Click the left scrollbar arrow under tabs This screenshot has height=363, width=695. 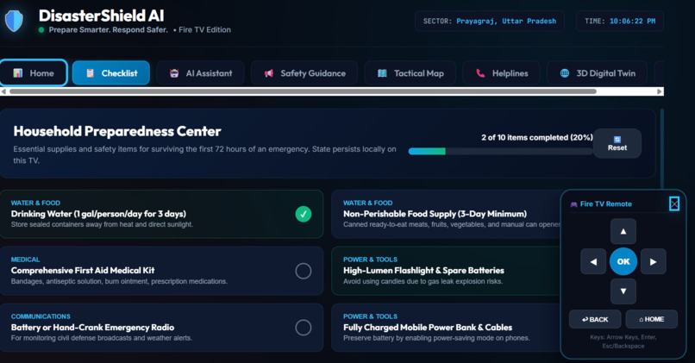[x=3, y=91]
